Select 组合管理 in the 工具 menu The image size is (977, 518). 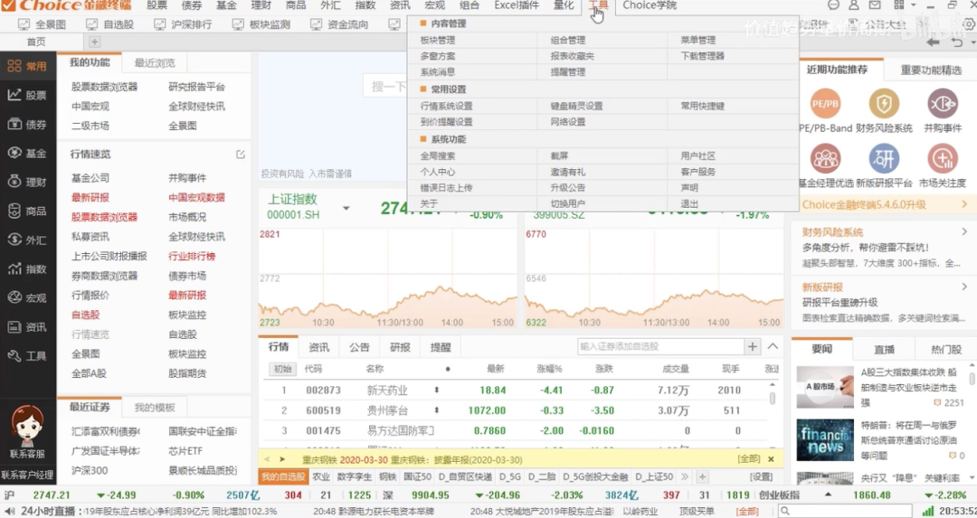(567, 40)
